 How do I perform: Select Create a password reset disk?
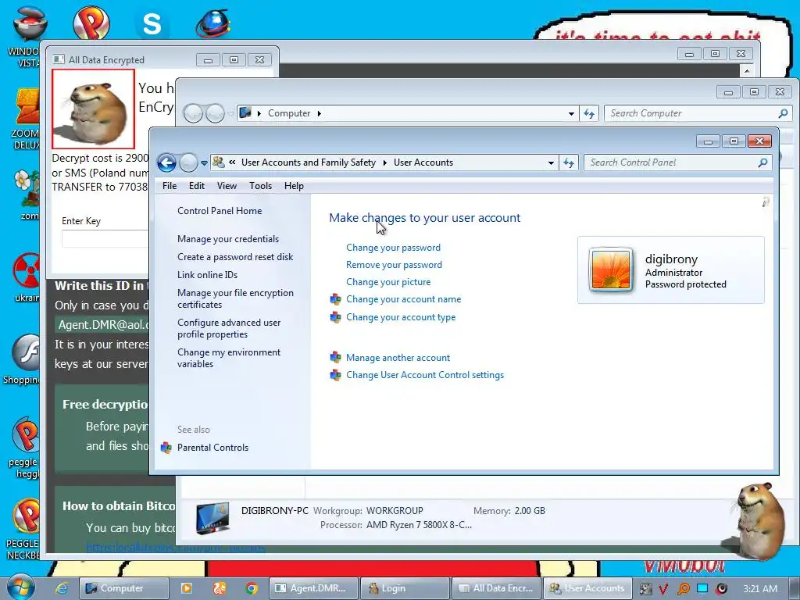[235, 256]
